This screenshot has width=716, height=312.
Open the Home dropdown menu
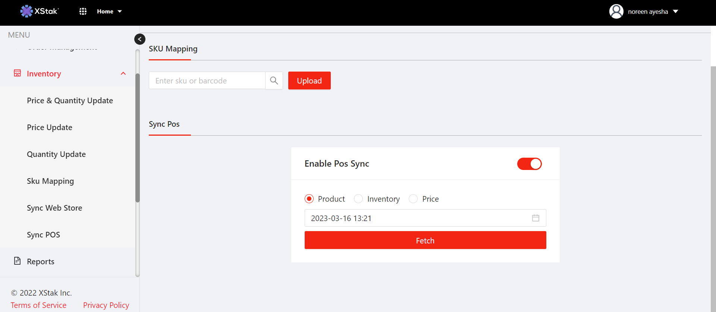coord(109,12)
